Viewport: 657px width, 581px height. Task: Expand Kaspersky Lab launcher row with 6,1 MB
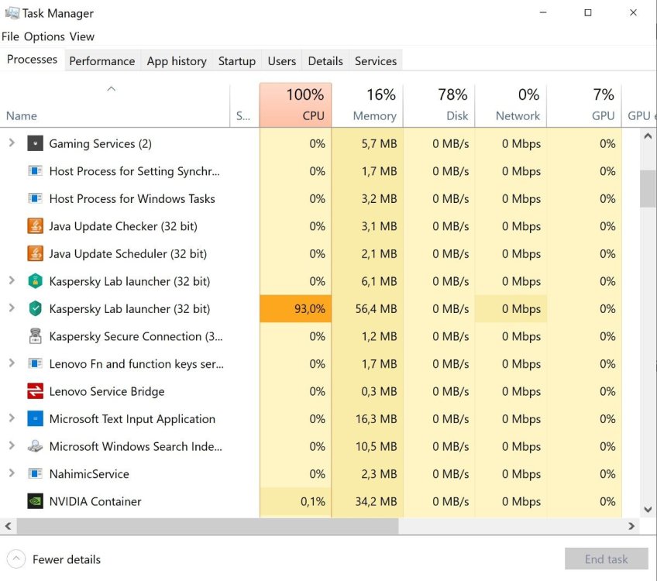(12, 280)
